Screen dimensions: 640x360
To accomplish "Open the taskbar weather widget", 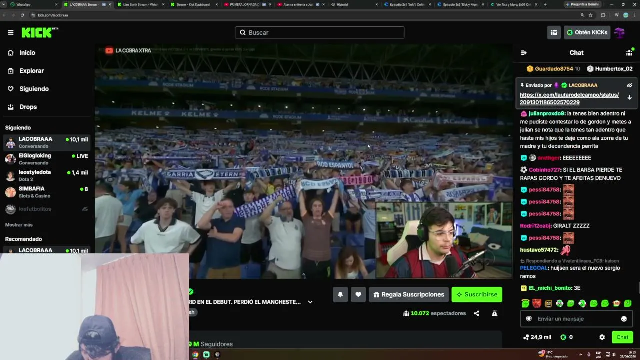I will [553, 354].
